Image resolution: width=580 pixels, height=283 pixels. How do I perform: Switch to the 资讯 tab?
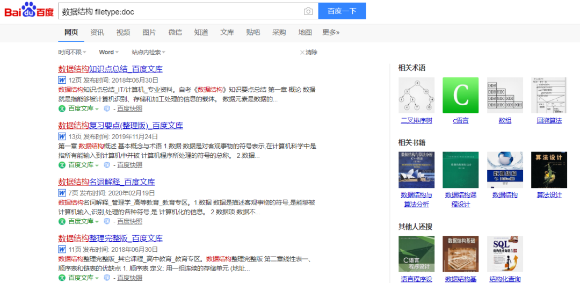coord(97,33)
